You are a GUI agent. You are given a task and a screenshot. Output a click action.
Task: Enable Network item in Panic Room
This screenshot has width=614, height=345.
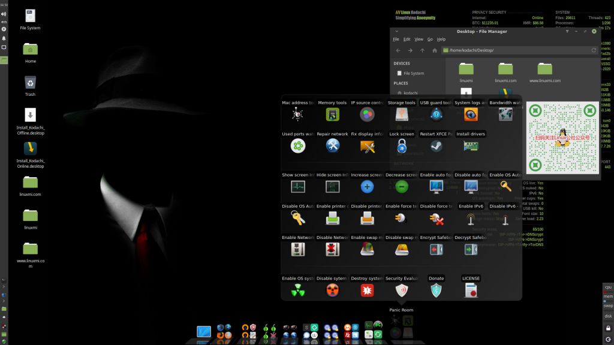(x=297, y=249)
